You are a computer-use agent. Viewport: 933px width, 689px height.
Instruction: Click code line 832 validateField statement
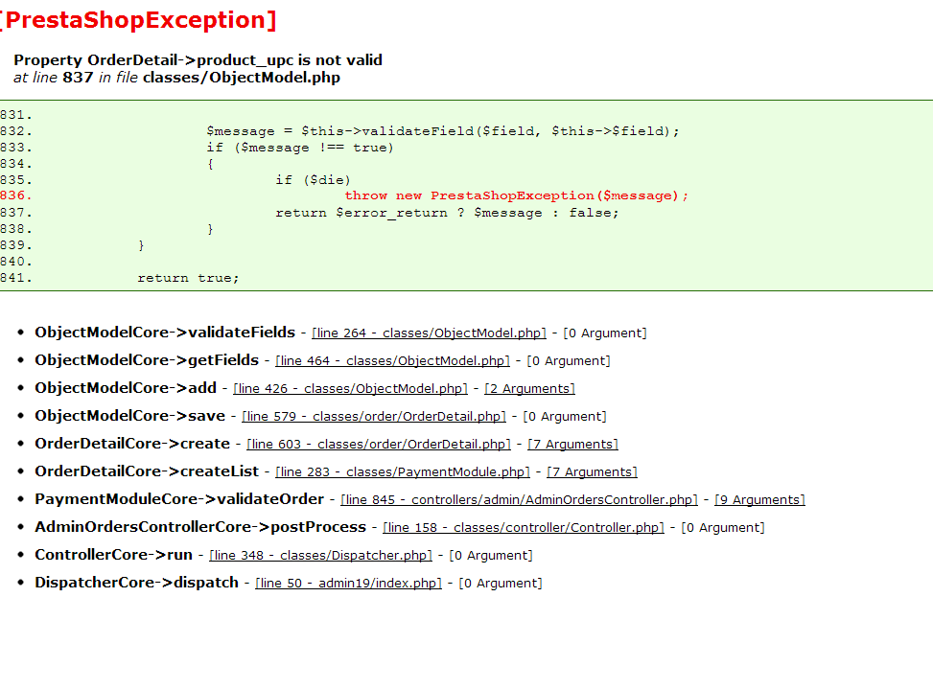pyautogui.click(x=443, y=131)
